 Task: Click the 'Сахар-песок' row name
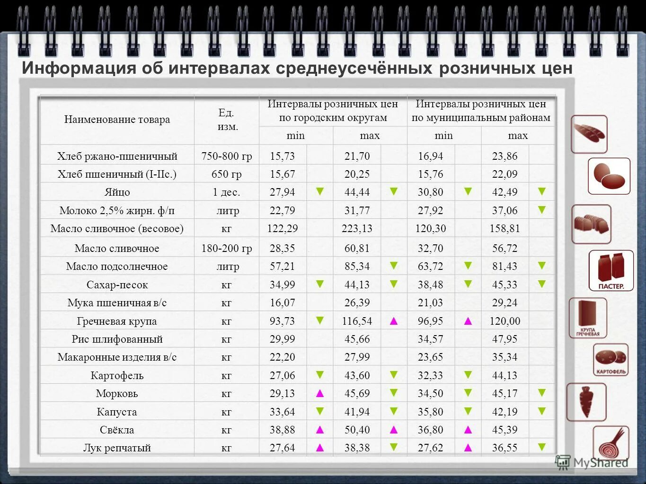pos(117,285)
